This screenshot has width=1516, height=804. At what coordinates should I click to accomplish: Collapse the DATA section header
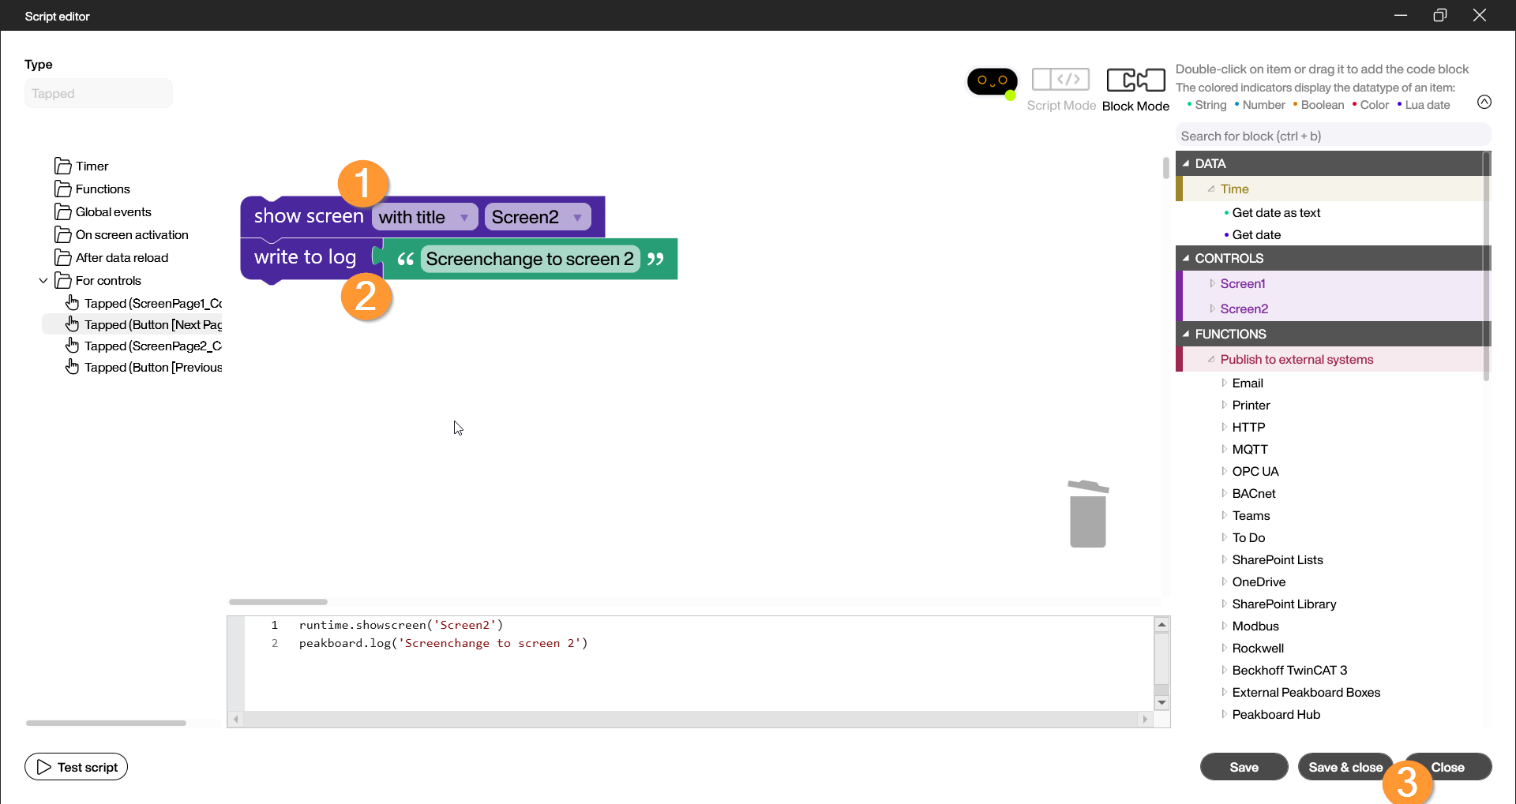point(1186,163)
